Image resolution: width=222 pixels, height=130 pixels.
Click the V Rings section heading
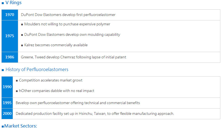13,2
